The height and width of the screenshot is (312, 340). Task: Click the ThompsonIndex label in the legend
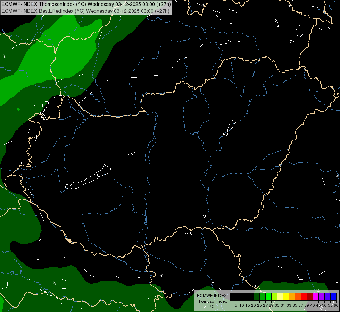(212, 301)
